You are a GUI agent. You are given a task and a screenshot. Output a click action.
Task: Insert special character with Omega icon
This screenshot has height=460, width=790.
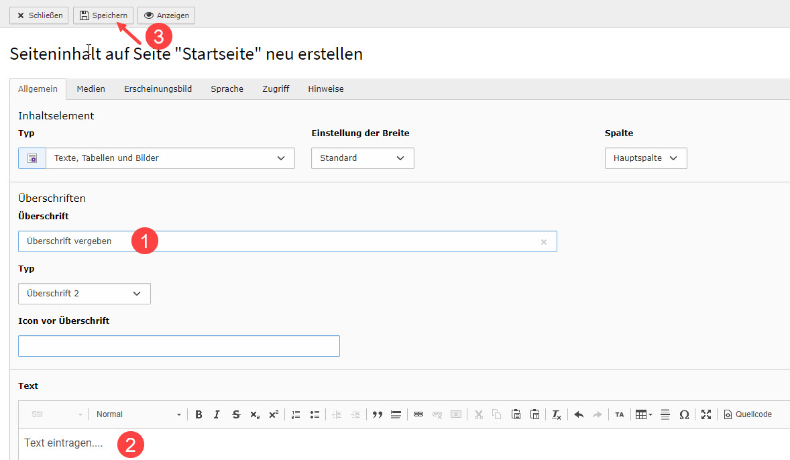pyautogui.click(x=684, y=414)
